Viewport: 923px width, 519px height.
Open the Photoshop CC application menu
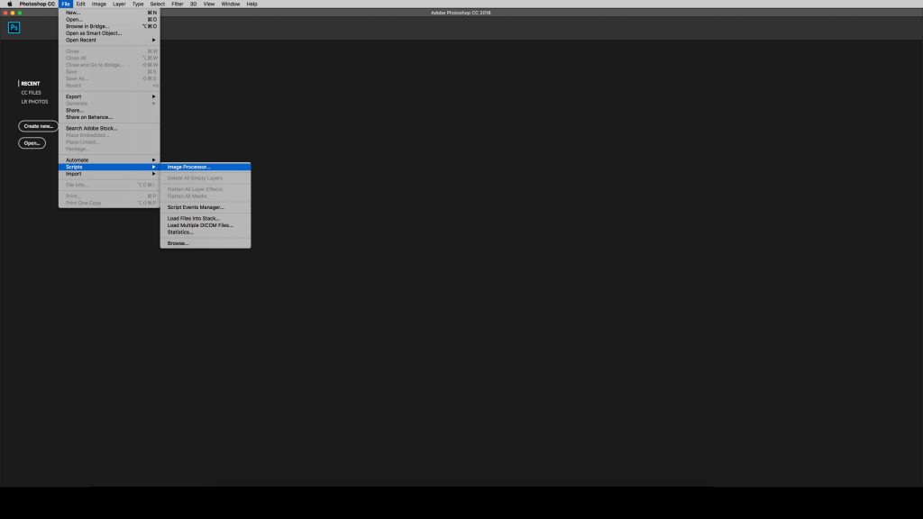[x=36, y=4]
